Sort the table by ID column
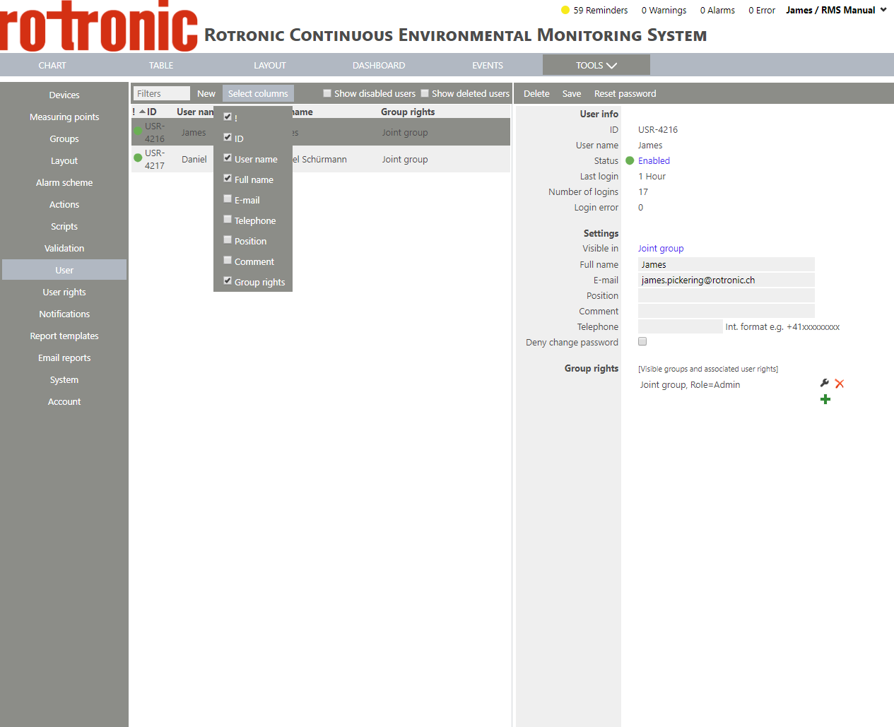Viewport: 894px width, 727px height. 151,112
